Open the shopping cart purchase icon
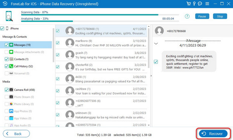The height and width of the screenshot is (140, 233). pos(189,4)
